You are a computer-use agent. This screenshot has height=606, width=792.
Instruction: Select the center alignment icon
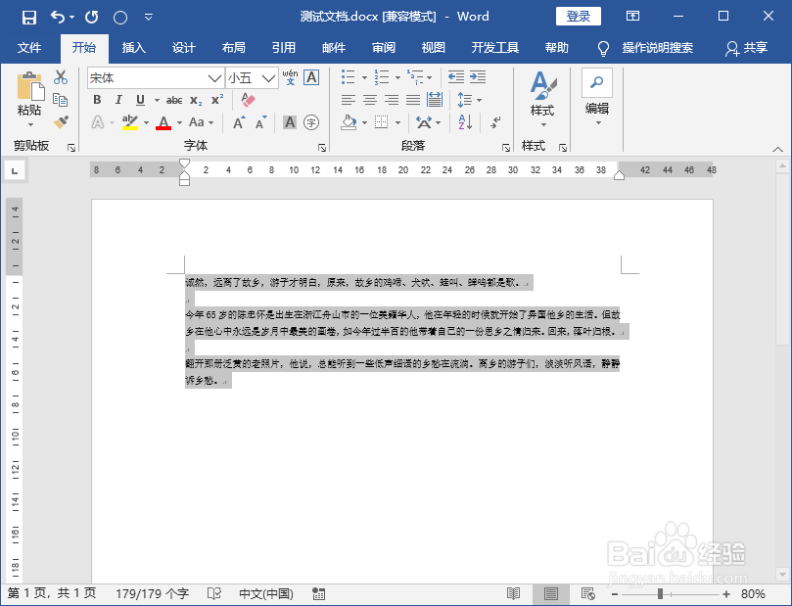point(370,99)
